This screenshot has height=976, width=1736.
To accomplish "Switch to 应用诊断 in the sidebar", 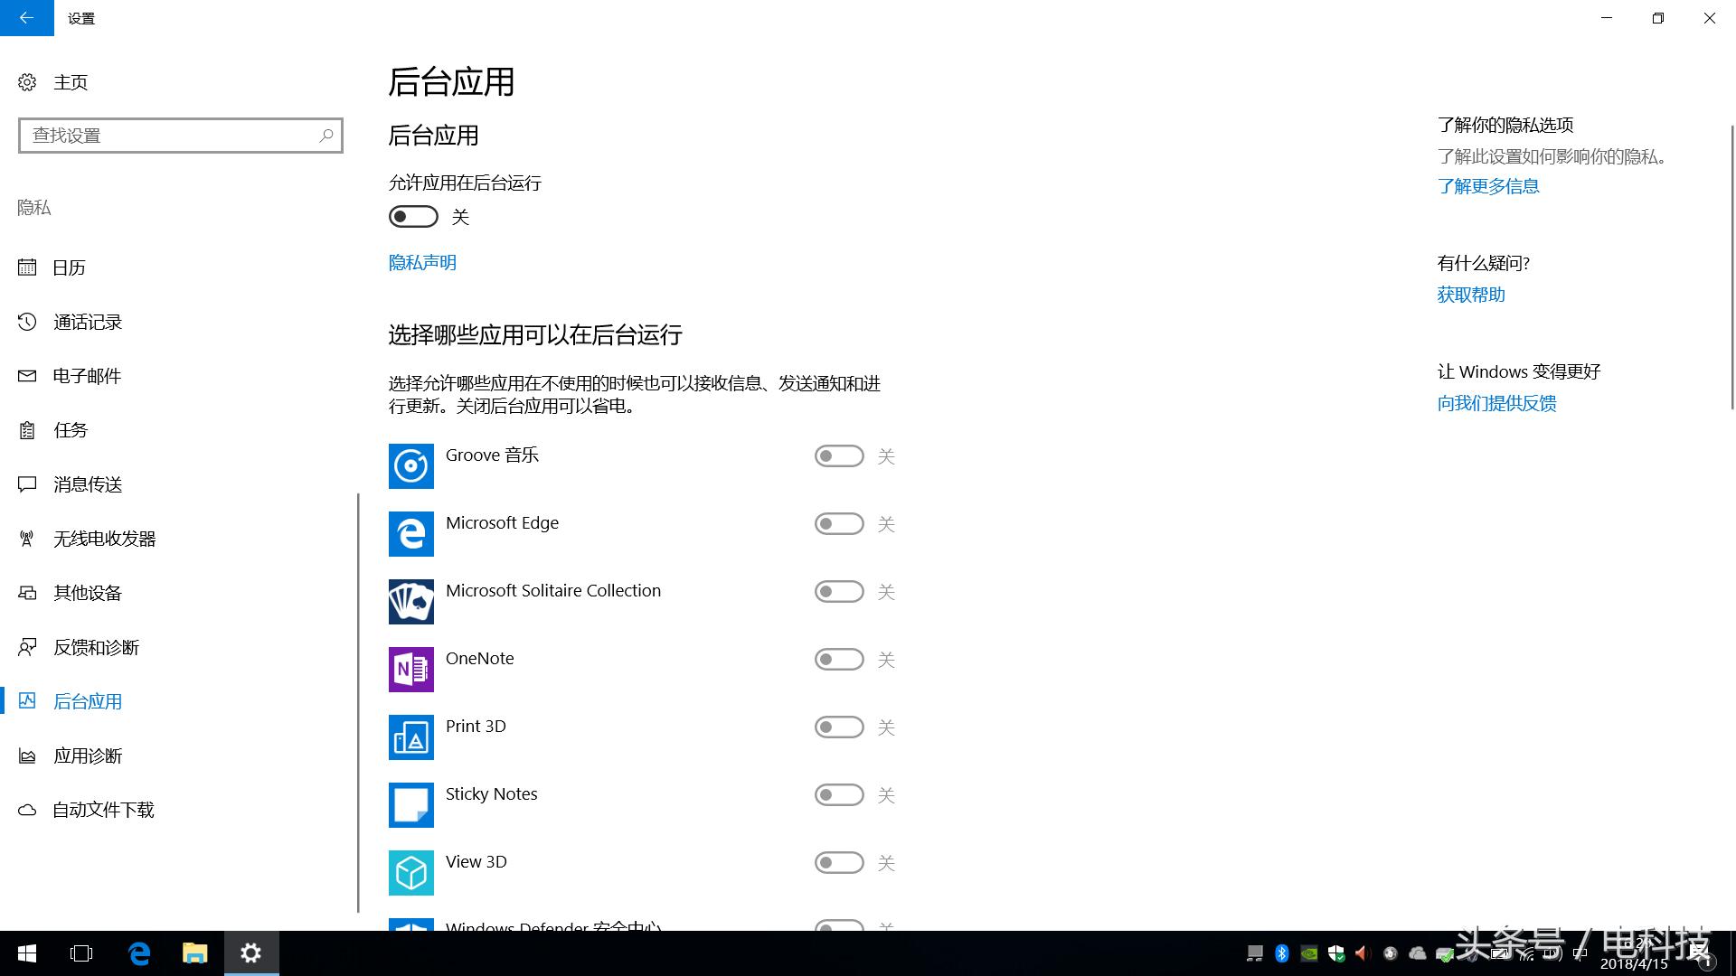I will click(88, 755).
